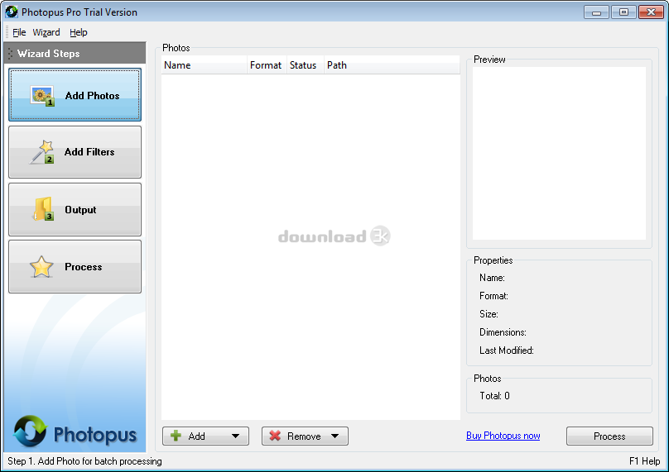
Task: Click the magic wand icon on Add Filters
Action: tap(41, 152)
